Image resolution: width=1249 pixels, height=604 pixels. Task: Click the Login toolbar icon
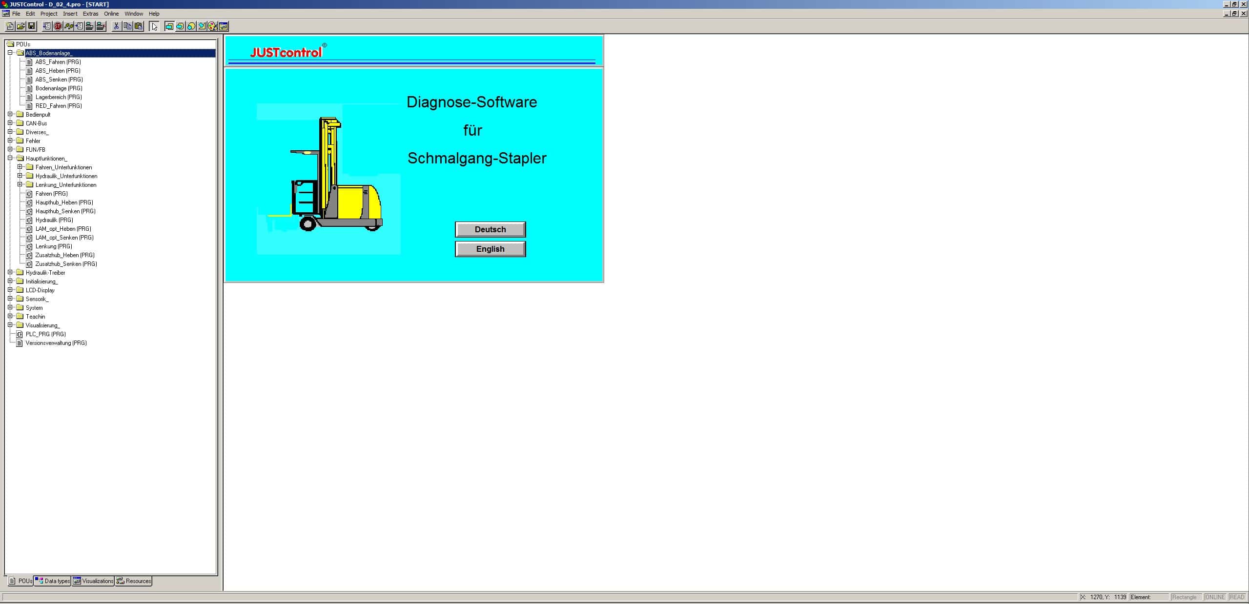pos(90,26)
